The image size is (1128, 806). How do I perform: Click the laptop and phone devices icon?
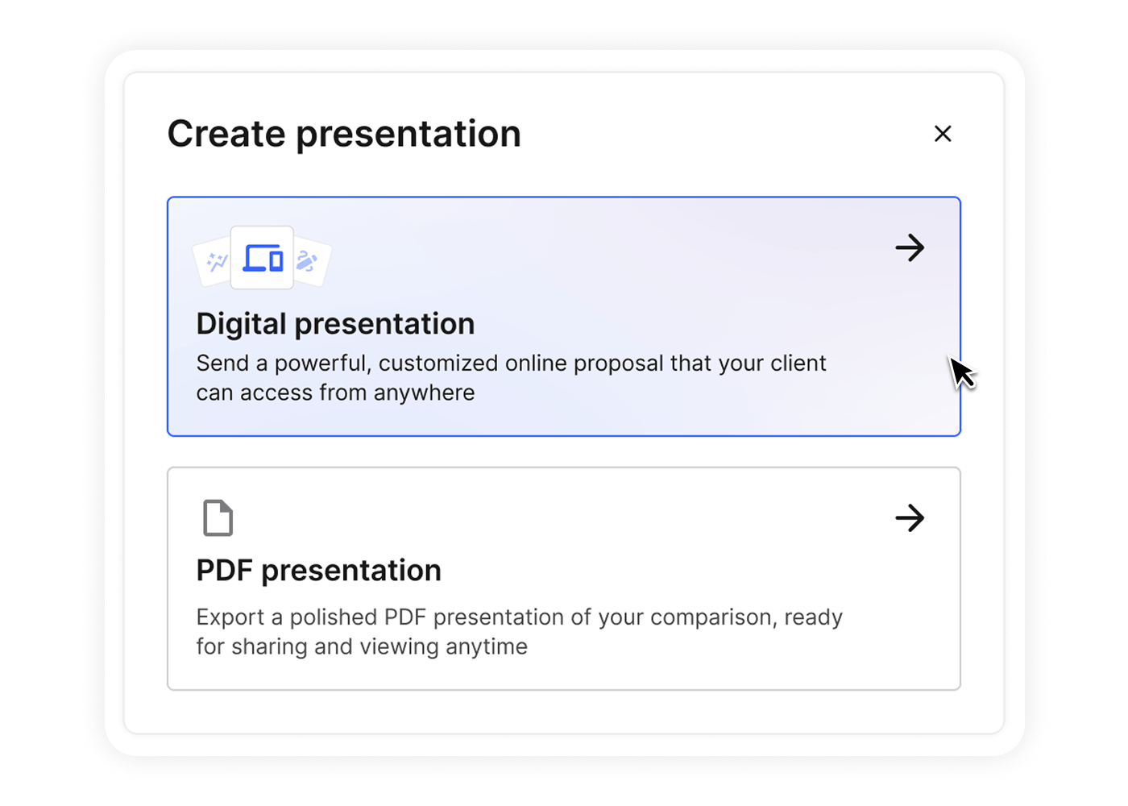(x=263, y=258)
